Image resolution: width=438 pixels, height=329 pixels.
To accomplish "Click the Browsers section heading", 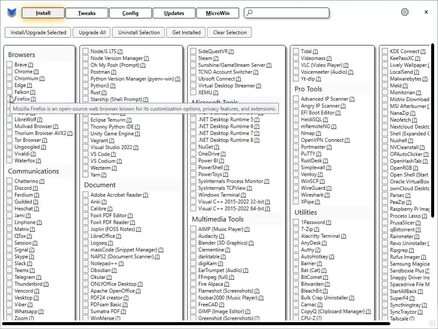I will click(21, 55).
